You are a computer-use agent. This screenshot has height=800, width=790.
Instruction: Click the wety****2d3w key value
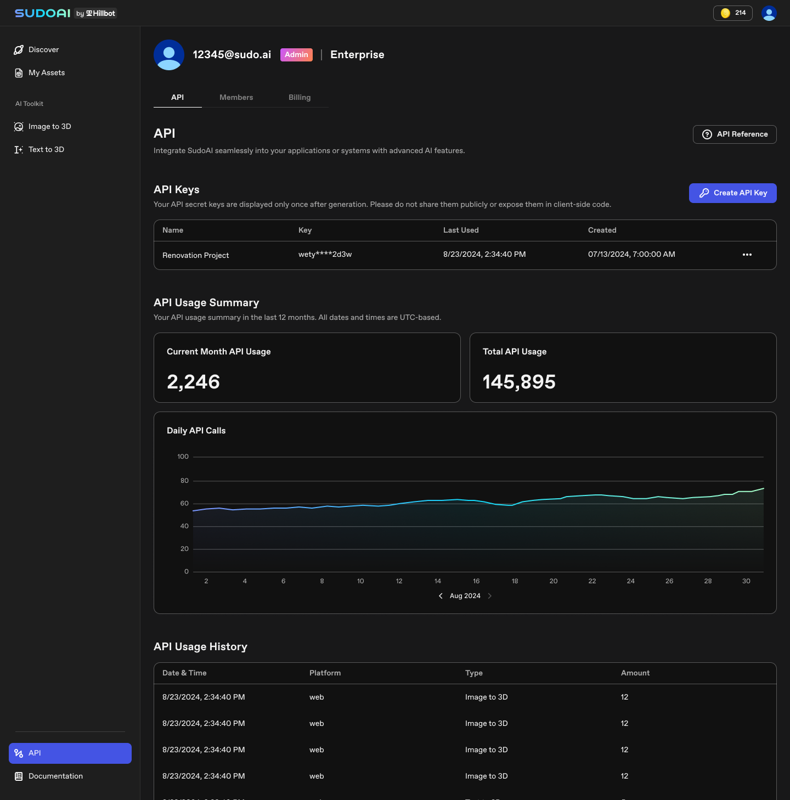[325, 255]
